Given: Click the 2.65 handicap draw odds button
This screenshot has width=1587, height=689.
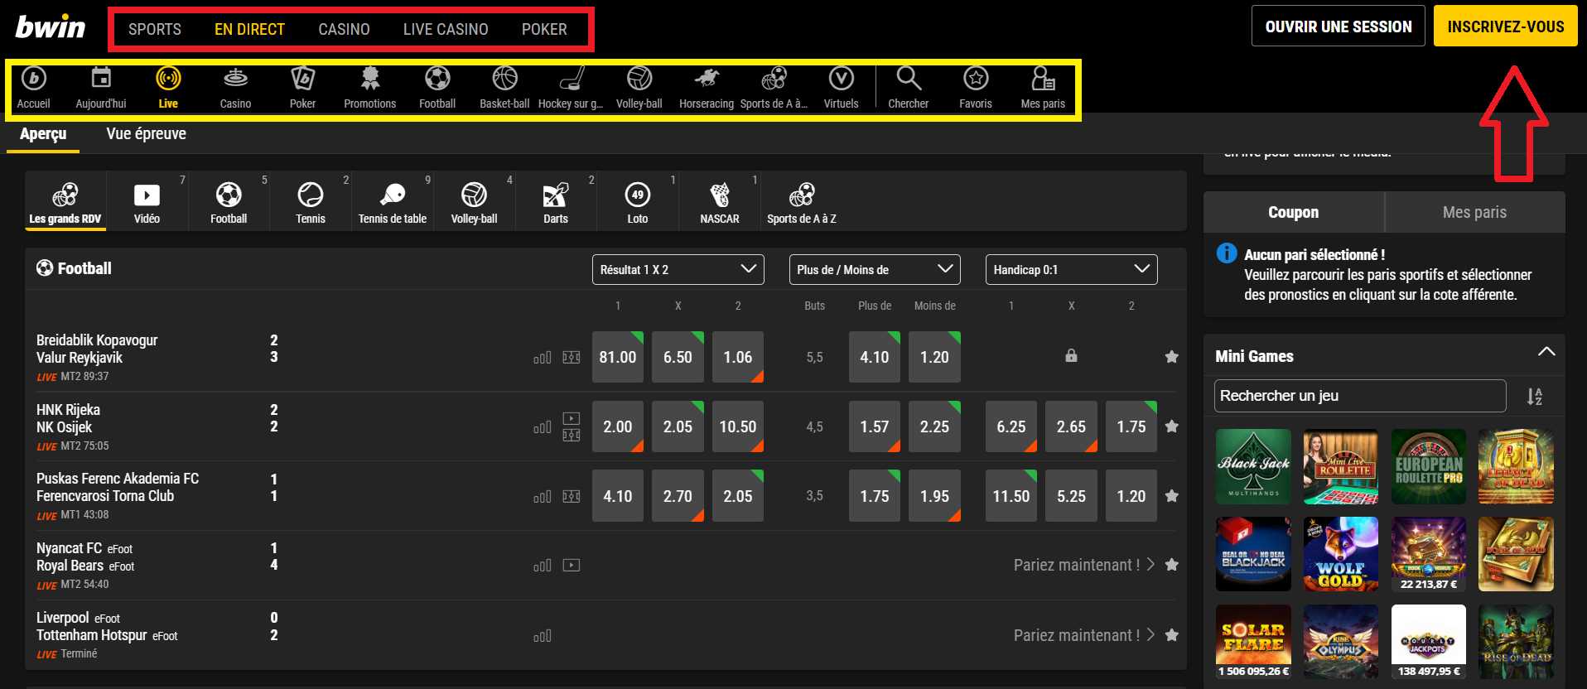Looking at the screenshot, I should (1071, 426).
